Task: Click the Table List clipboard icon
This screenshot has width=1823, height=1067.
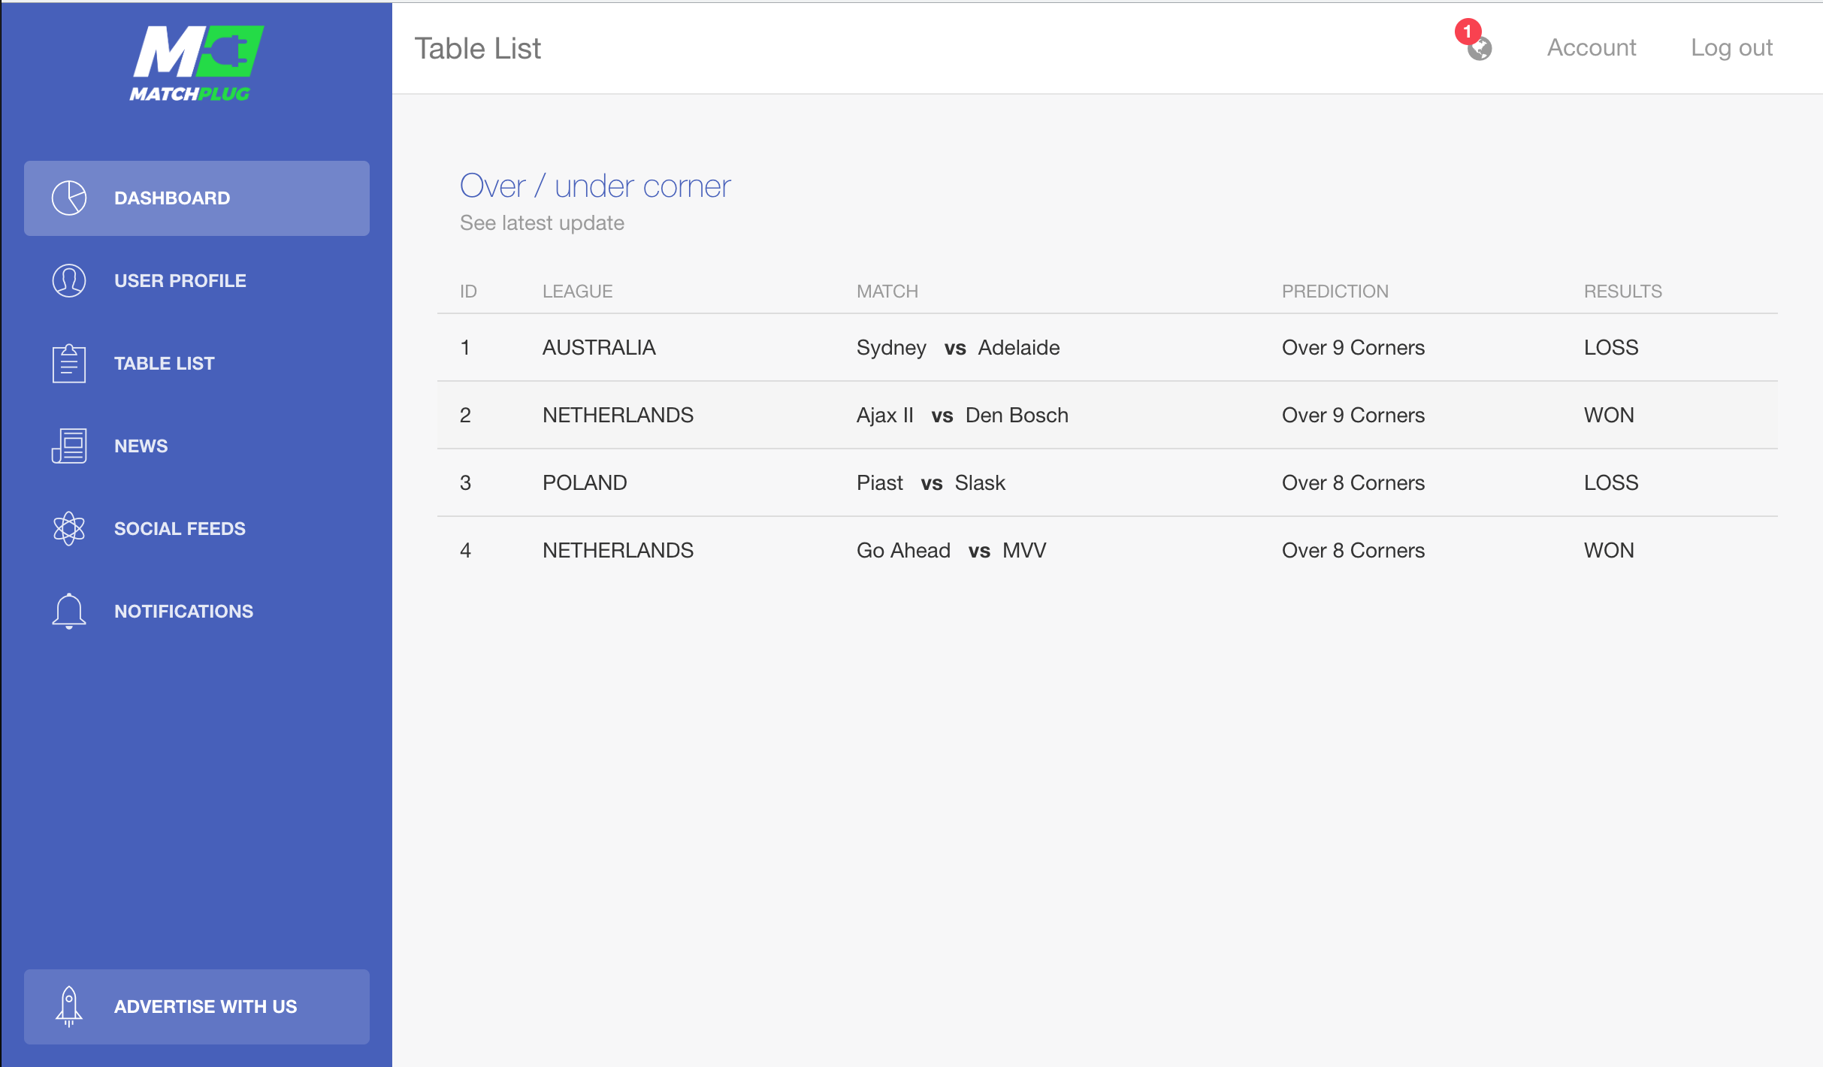Action: coord(69,364)
